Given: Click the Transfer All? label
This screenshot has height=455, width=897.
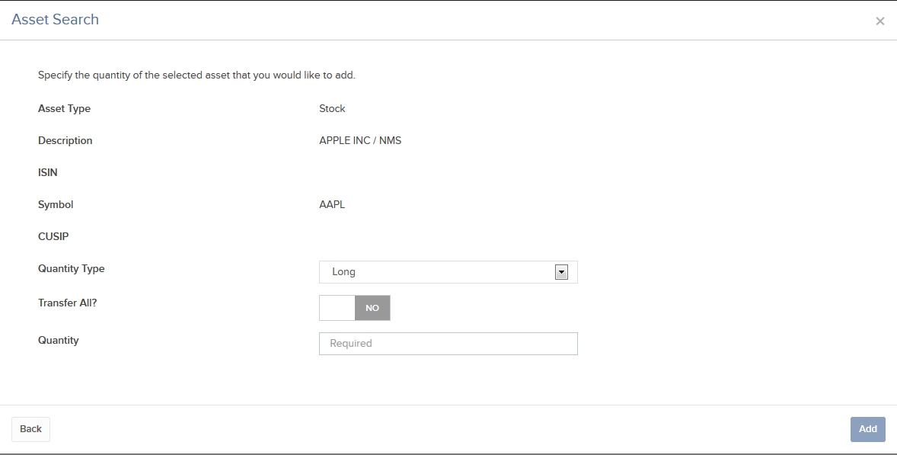Looking at the screenshot, I should pos(68,303).
